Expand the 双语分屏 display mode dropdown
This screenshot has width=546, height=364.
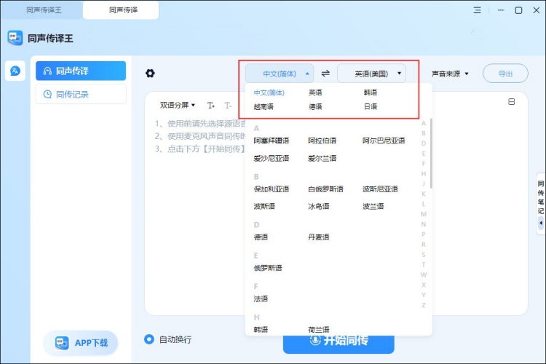pyautogui.click(x=177, y=105)
